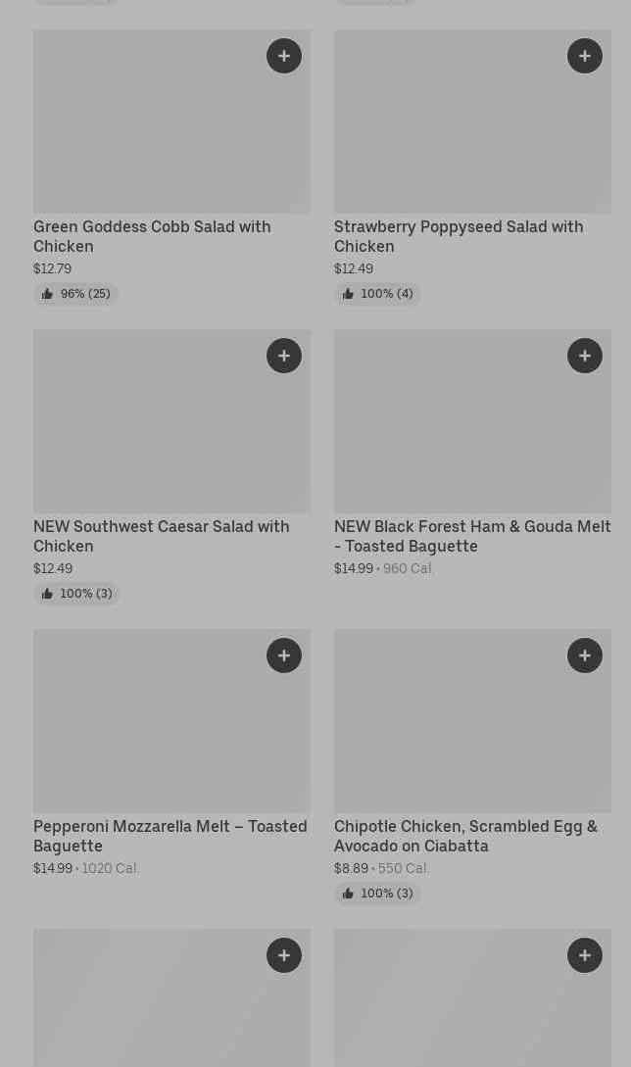Click Chipotle Chicken Ciabatta 100% (3) rating
The image size is (631, 1067).
tap(377, 894)
